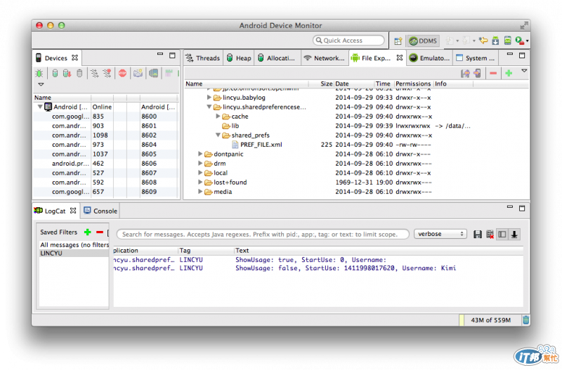The width and height of the screenshot is (562, 370).
Task: Click the Quick Access search field
Action: click(348, 41)
